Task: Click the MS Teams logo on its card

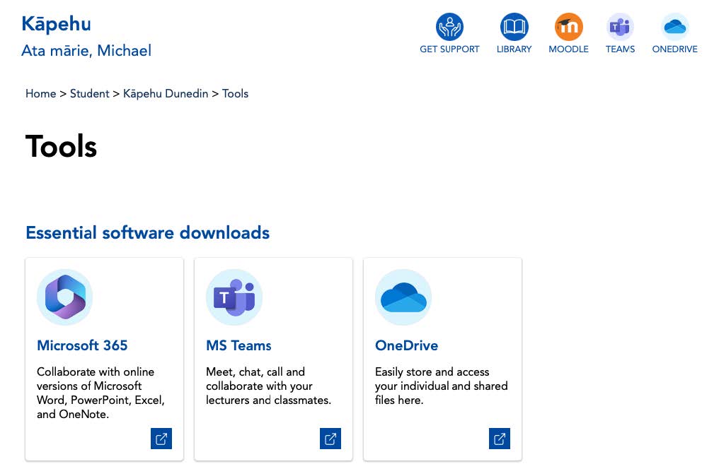Action: [x=234, y=297]
